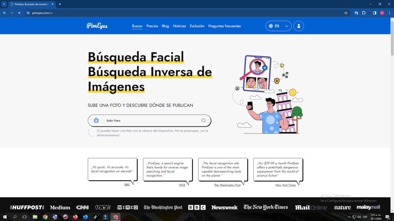Show hidden system tray icons chevron
This screenshot has height=221, width=394.
tap(349, 217)
